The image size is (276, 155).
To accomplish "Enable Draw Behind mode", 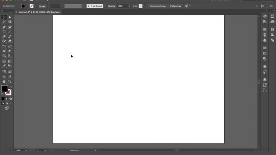I will coord(7,103).
